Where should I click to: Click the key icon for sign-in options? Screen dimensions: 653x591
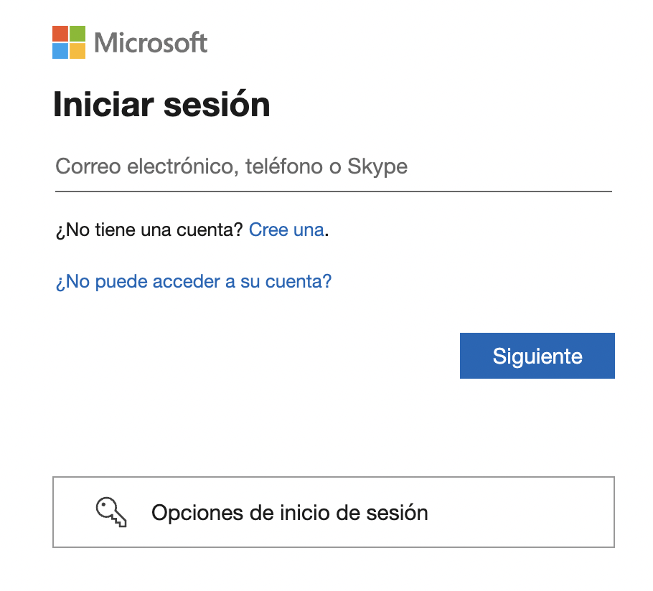click(x=111, y=512)
